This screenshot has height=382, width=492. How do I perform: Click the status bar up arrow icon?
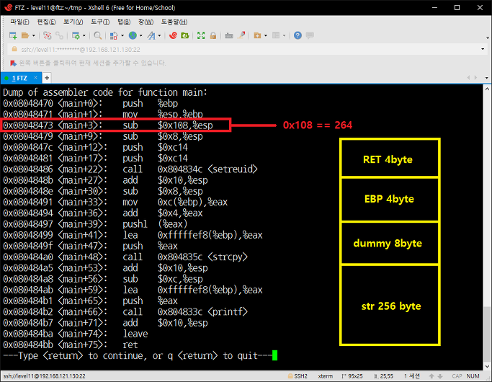click(431, 376)
